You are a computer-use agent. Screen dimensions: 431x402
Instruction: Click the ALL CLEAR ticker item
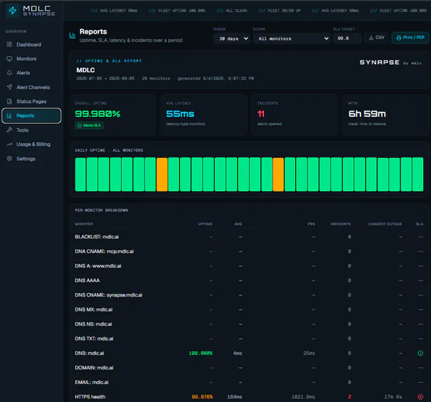[x=232, y=11]
